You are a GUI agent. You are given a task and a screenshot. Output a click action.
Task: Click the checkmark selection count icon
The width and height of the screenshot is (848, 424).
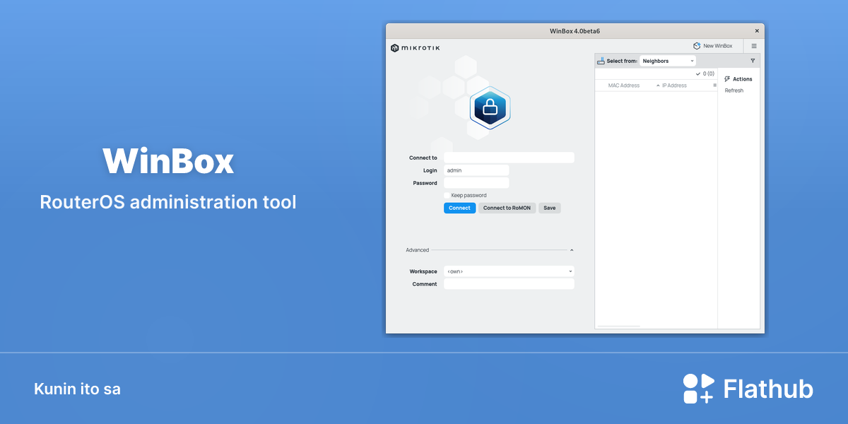click(698, 73)
